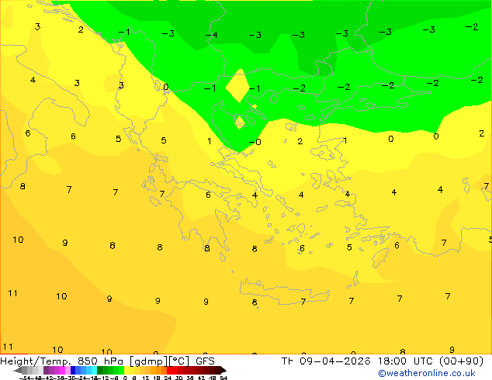Click the dark maroon right arrow end of the scale
The width and height of the screenshot is (492, 380).
223,370
